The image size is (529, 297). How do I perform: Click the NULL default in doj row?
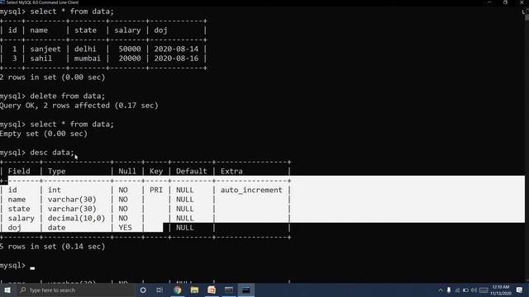click(185, 228)
